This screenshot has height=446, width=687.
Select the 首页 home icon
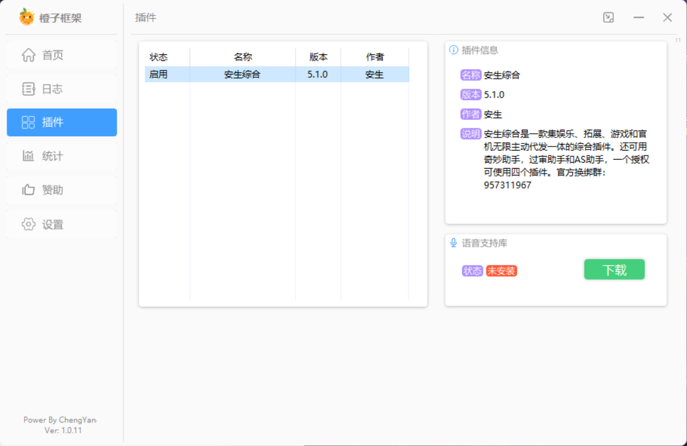click(28, 55)
